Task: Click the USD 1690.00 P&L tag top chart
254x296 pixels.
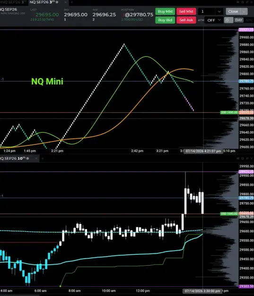Action: (229, 113)
